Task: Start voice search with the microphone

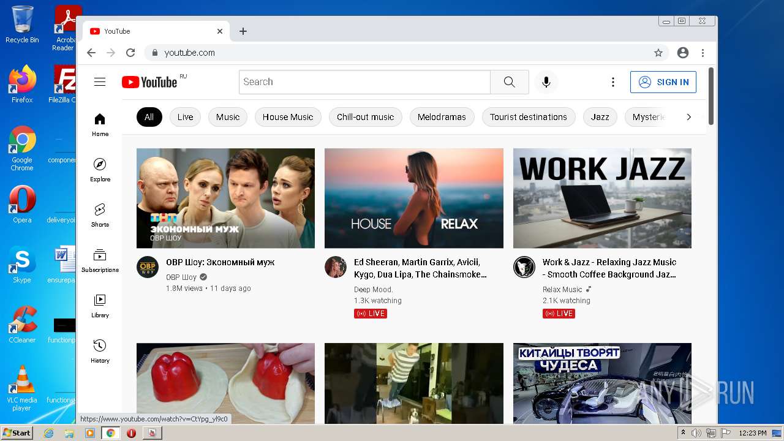Action: (546, 82)
